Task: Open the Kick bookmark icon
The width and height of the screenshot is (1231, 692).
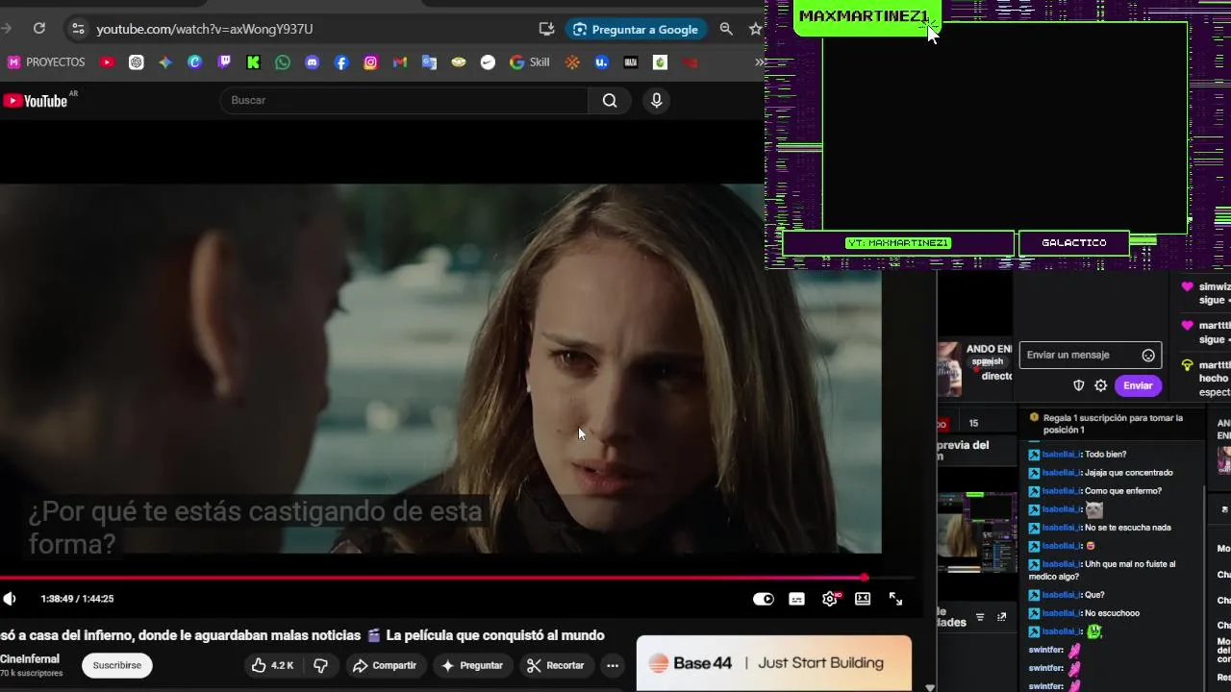Action: [253, 62]
